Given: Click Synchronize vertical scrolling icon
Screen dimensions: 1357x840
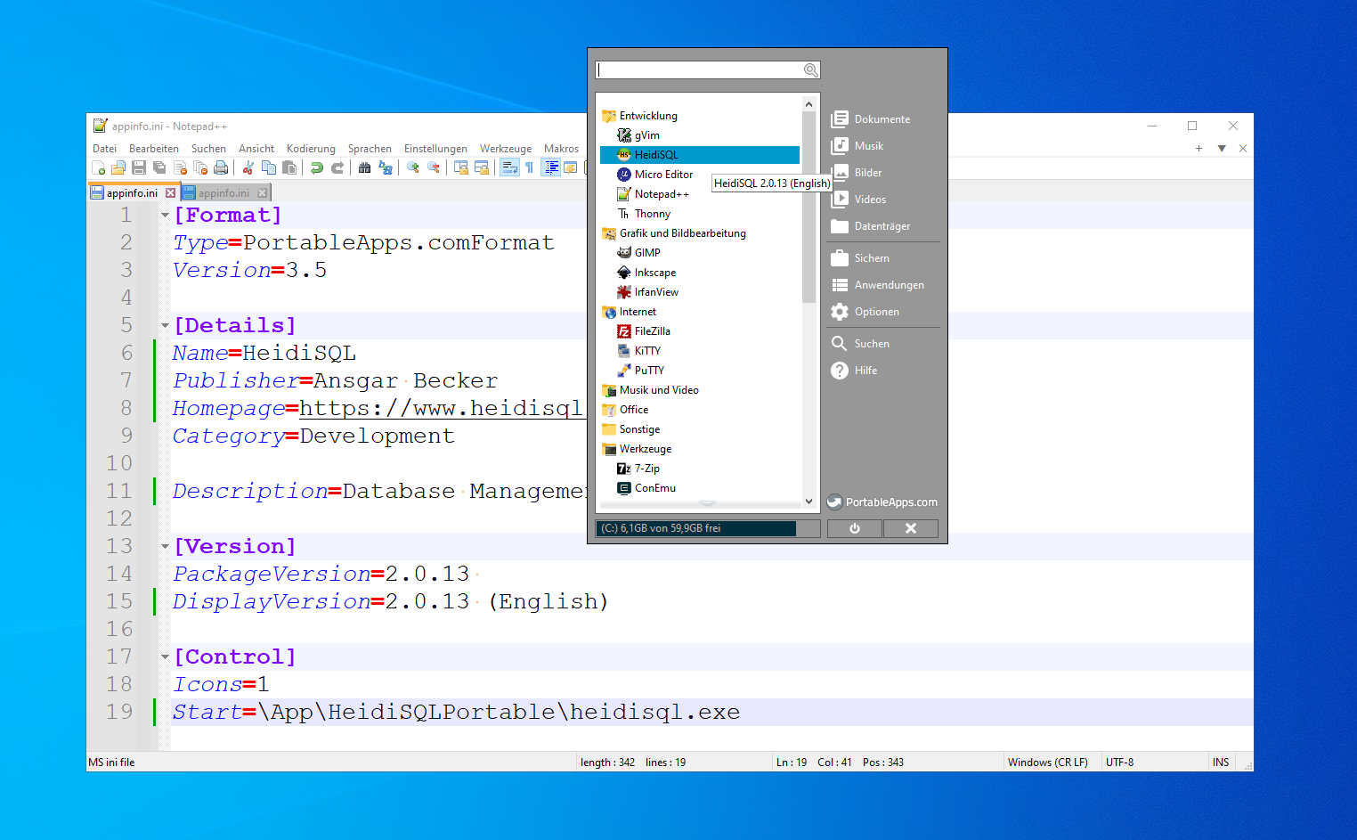Looking at the screenshot, I should pos(461,167).
